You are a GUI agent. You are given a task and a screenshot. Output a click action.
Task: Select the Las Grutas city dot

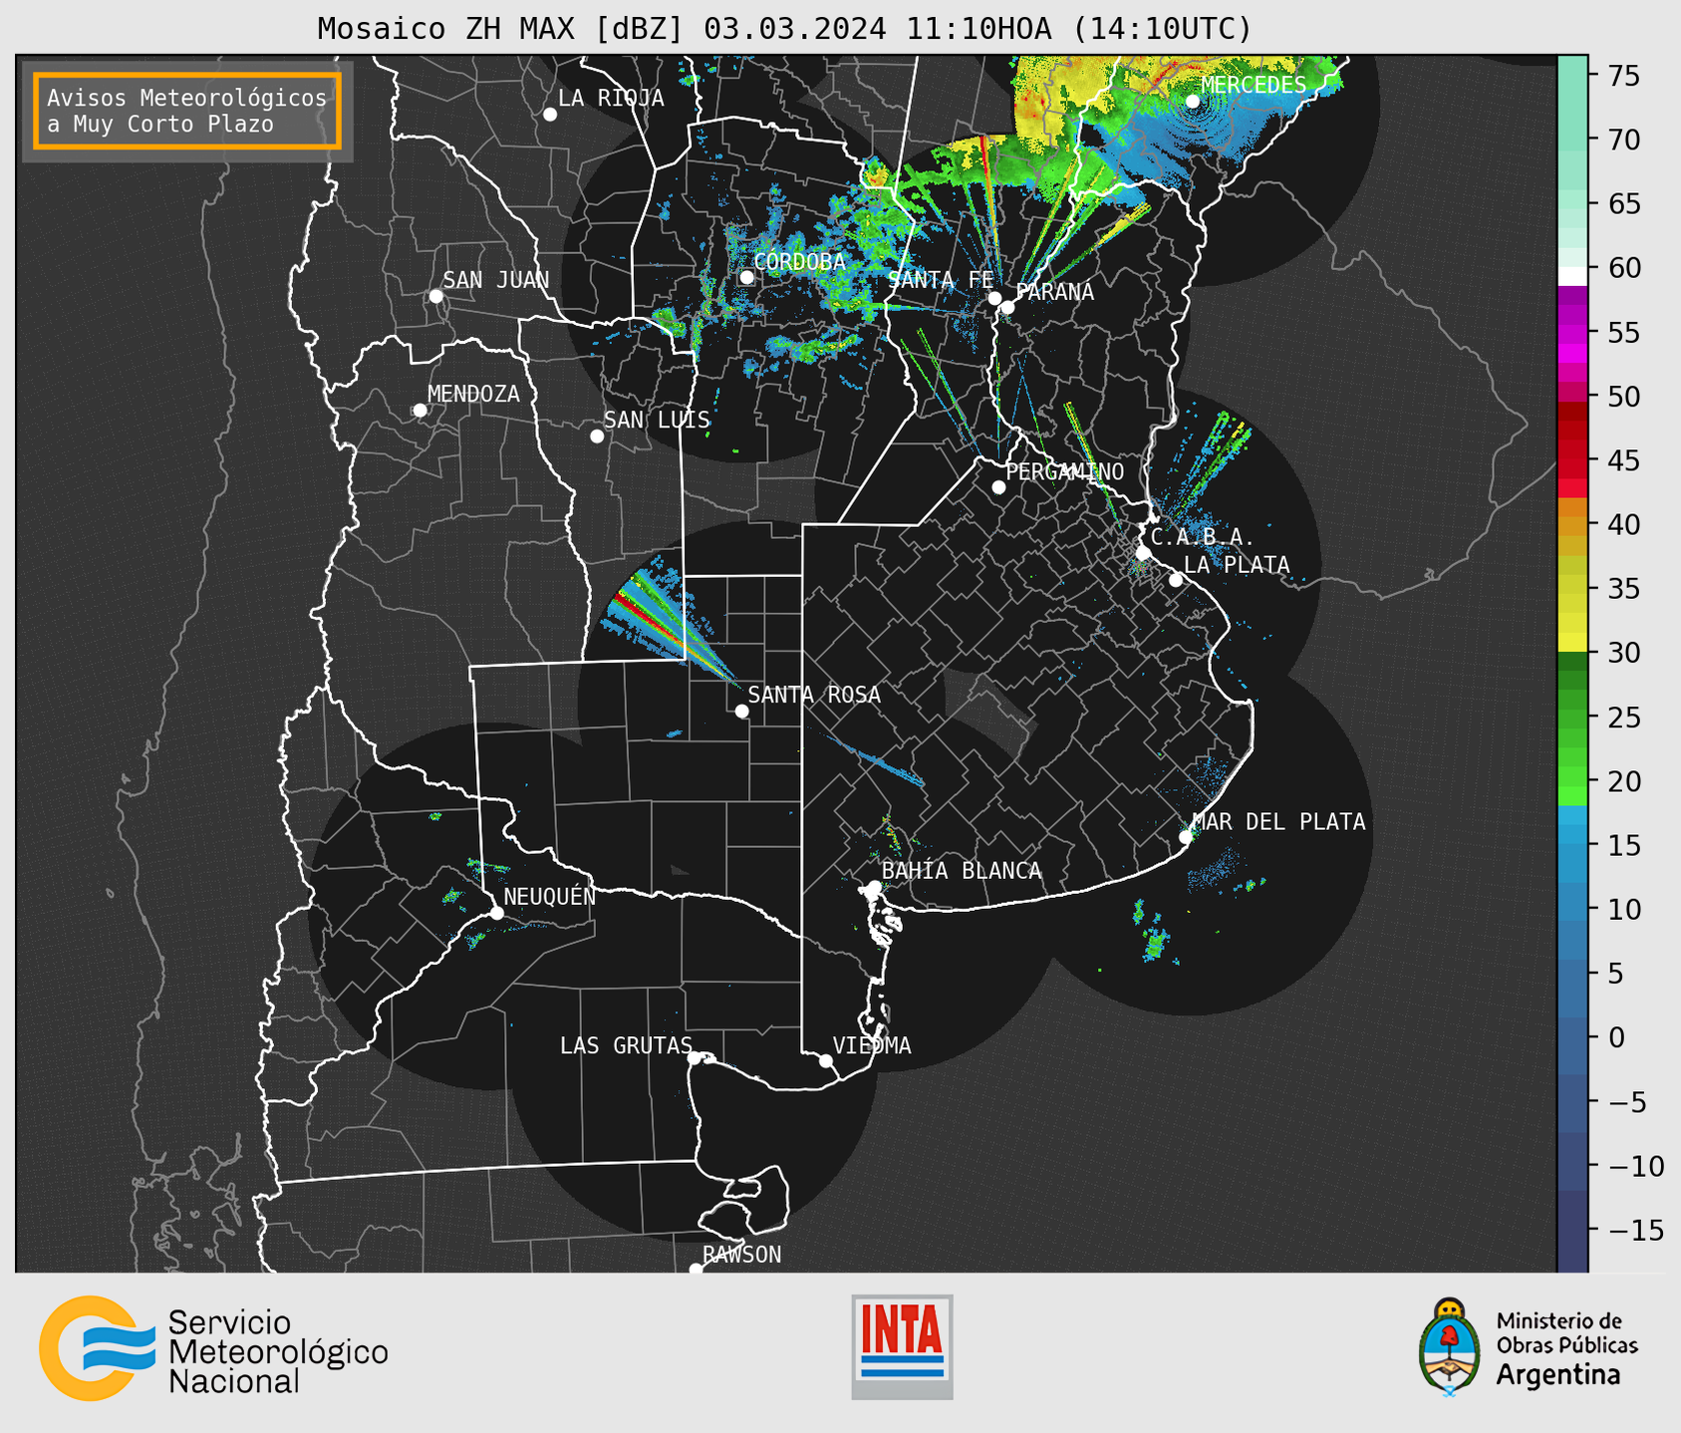pyautogui.click(x=695, y=1058)
